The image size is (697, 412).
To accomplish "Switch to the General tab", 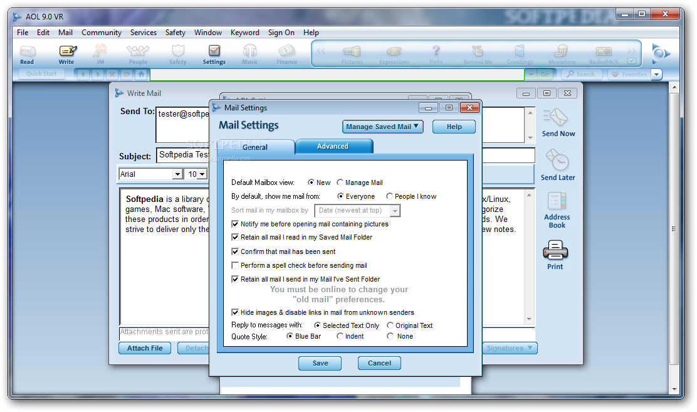I will click(x=255, y=147).
